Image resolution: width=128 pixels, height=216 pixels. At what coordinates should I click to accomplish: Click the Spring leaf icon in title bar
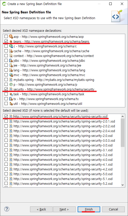coord(4,4)
